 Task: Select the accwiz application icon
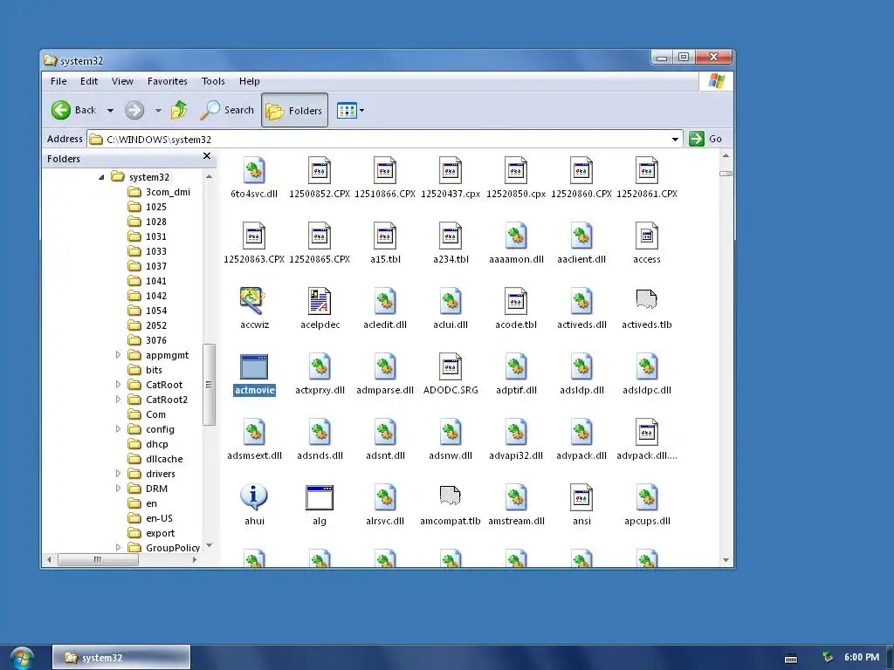252,301
